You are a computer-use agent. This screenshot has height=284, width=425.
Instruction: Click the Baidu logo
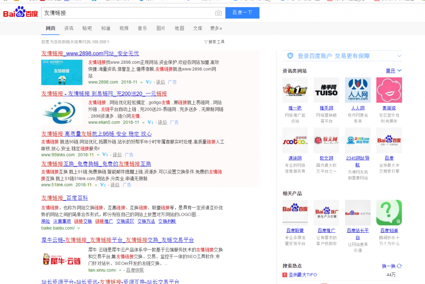click(21, 12)
